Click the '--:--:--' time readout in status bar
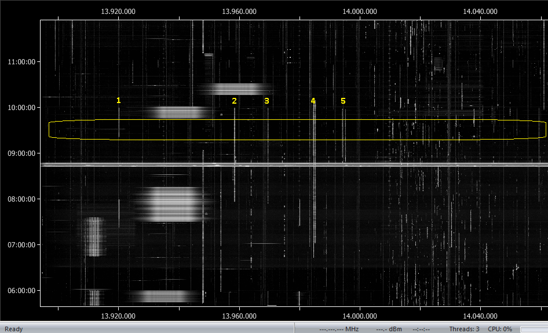The width and height of the screenshot is (548, 333). click(421, 329)
